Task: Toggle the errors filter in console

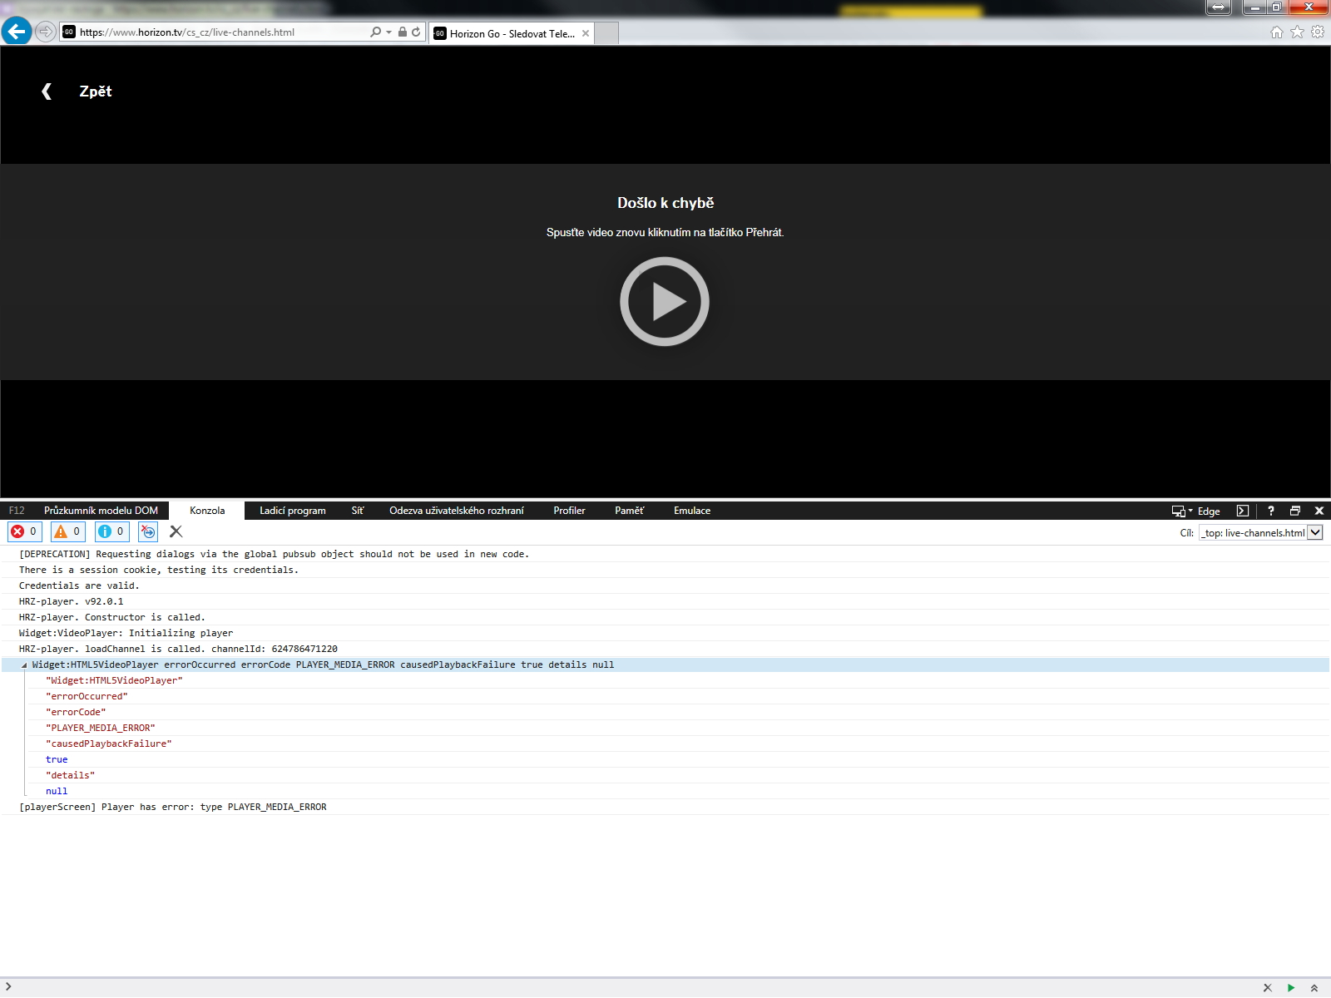Action: [24, 531]
